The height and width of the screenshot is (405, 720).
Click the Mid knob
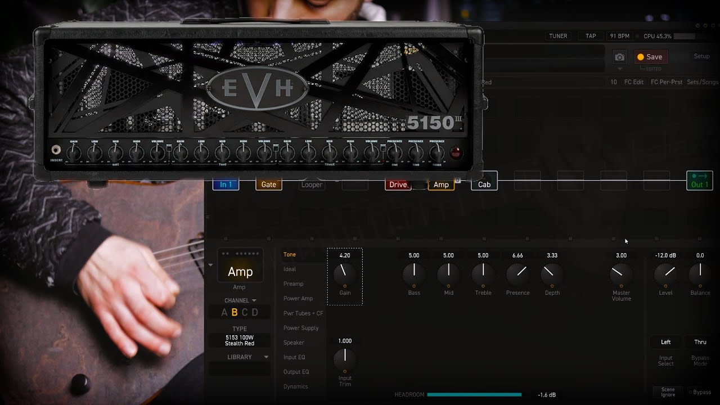pos(448,274)
